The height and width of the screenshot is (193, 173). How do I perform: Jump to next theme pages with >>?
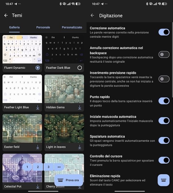(x=59, y=167)
